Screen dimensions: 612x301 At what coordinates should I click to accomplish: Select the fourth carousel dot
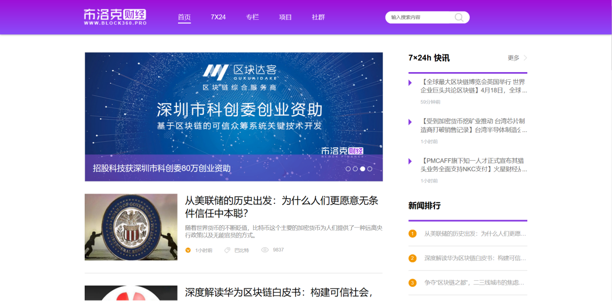pos(370,169)
